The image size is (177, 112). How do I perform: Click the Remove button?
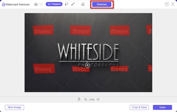coord(102,4)
